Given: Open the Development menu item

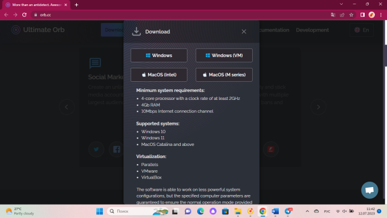Looking at the screenshot, I should 312,30.
